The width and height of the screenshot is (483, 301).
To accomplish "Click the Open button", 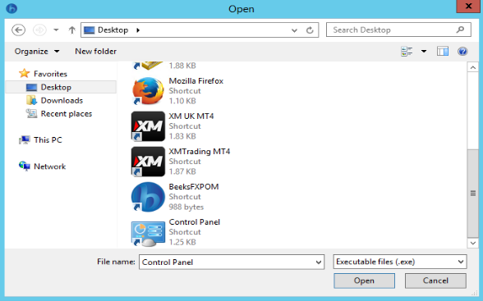I will click(364, 280).
